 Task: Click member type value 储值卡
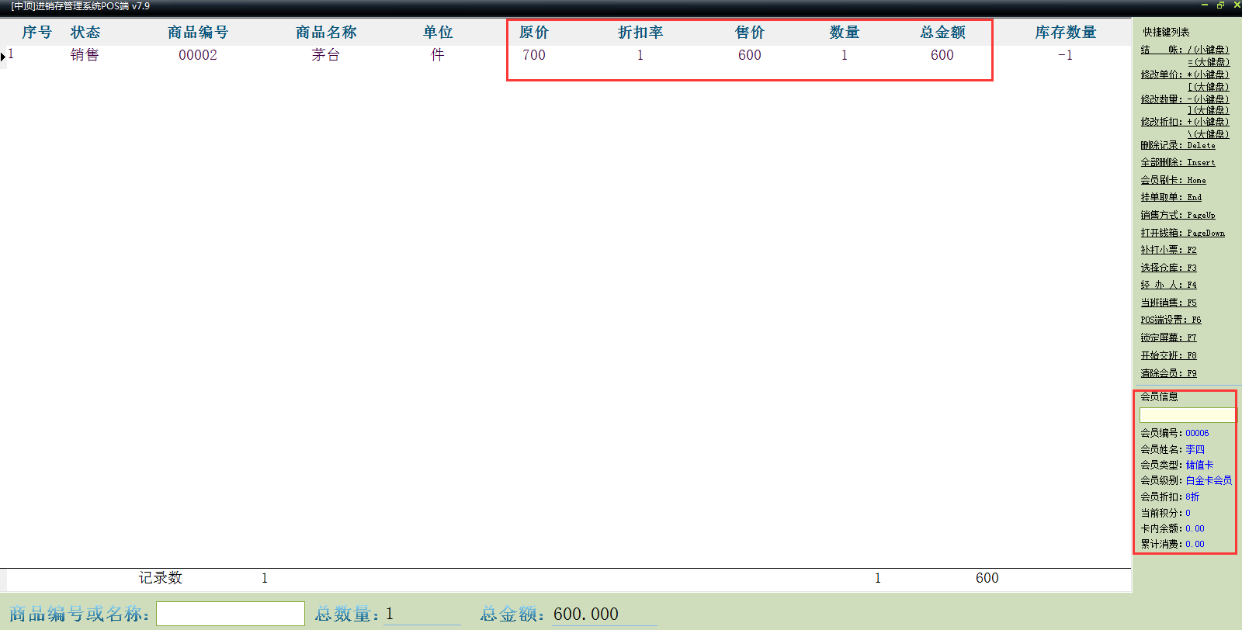pyautogui.click(x=1199, y=465)
